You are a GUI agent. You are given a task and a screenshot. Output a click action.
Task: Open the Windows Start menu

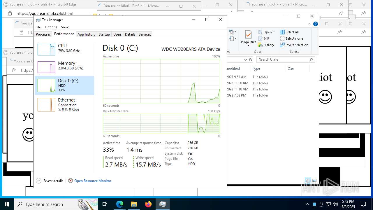[7, 204]
